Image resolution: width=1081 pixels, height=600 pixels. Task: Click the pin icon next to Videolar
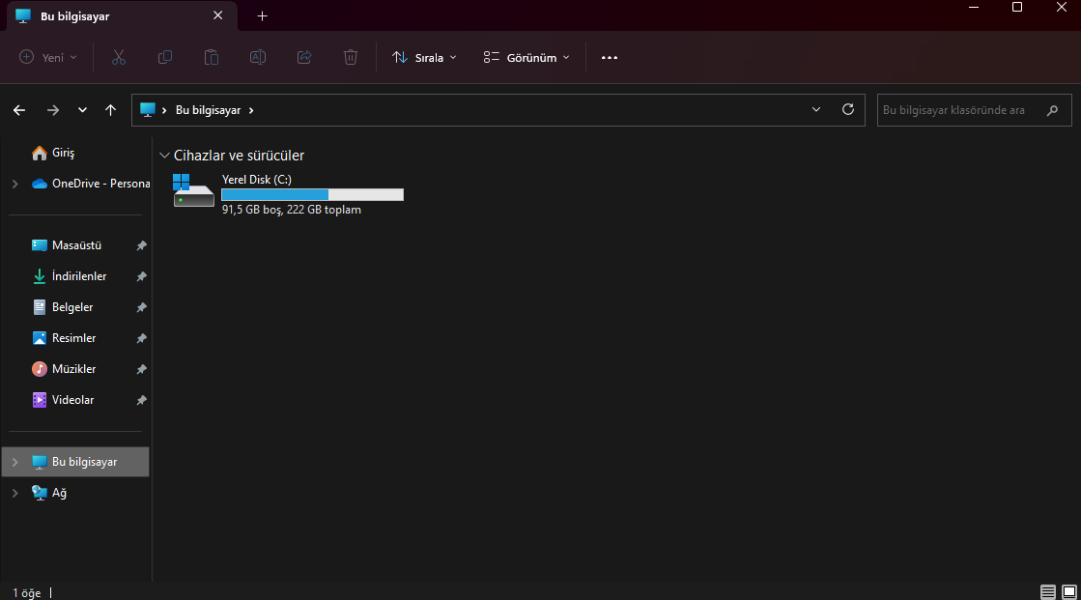click(141, 401)
